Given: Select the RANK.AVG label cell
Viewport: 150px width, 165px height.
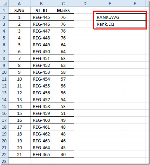Looking at the screenshot, I should point(110,17).
